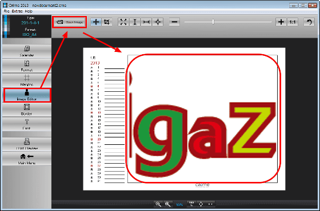Image resolution: width=320 pixels, height=211 pixels.
Task: Open the File menu
Action: (x=6, y=11)
